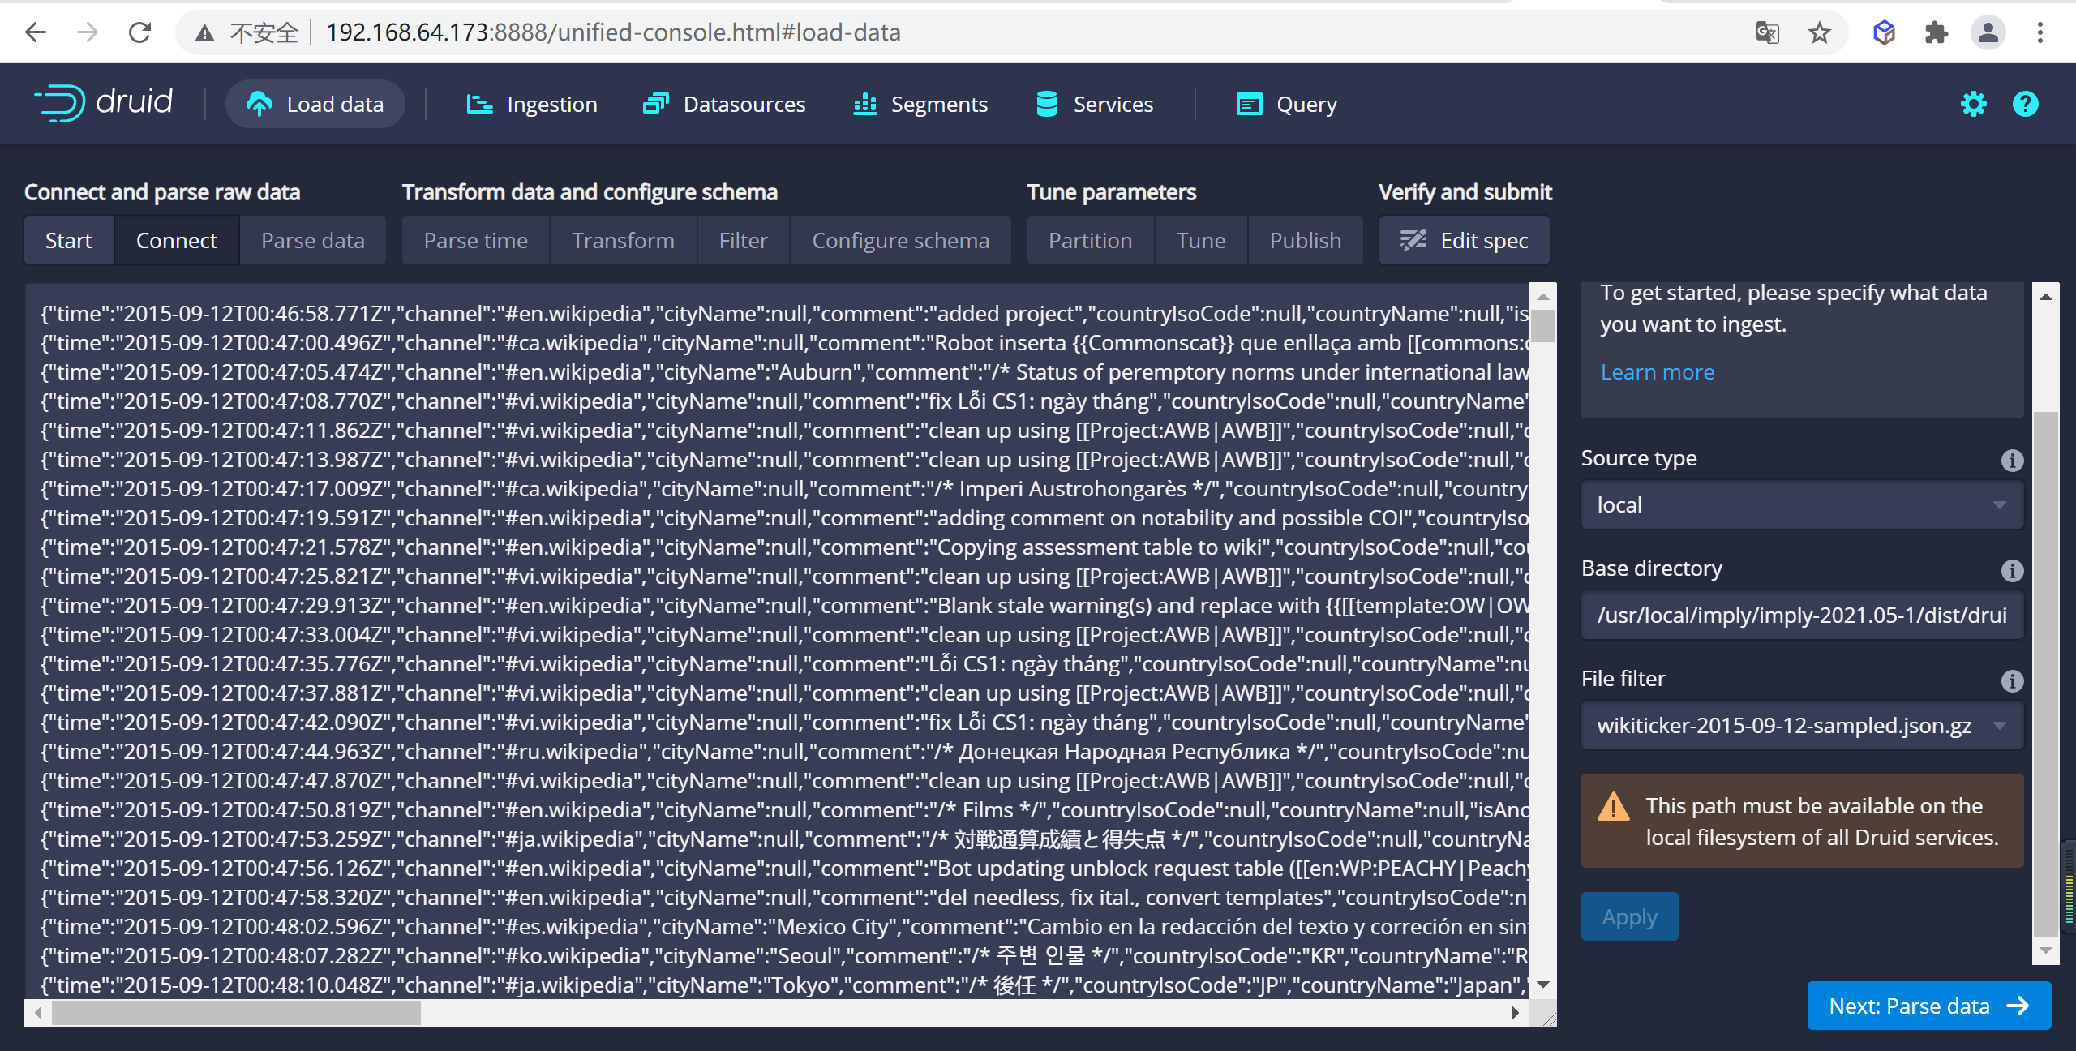Click the browser reload icon
The height and width of the screenshot is (1051, 2076).
point(139,32)
